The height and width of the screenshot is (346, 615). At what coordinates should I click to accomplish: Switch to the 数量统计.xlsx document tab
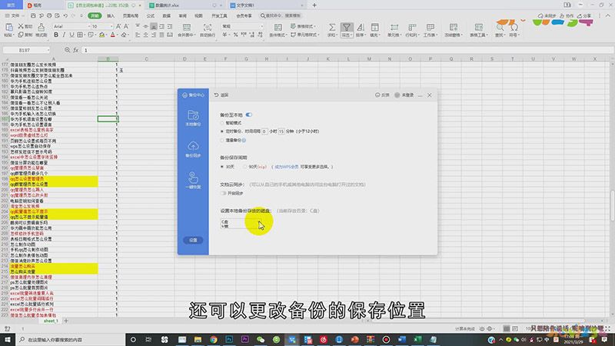pos(184,5)
